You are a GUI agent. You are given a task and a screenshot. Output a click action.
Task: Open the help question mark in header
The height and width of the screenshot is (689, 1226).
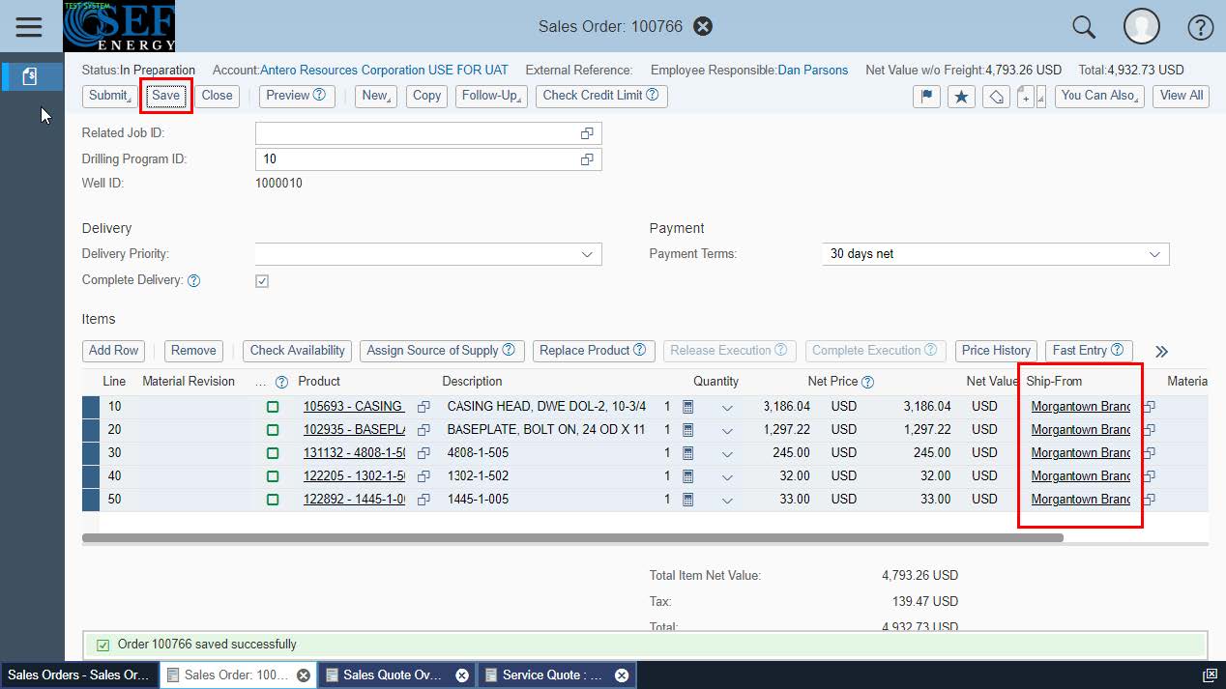(1200, 27)
